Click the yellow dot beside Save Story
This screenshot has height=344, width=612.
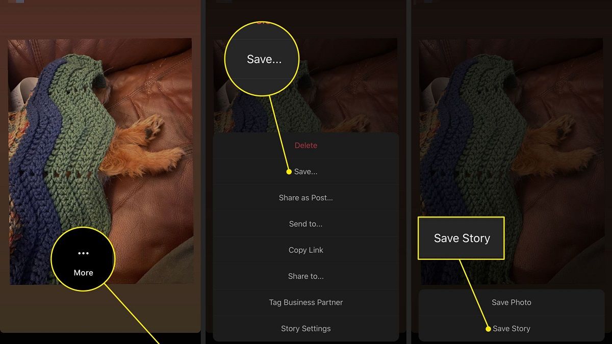[x=488, y=329]
